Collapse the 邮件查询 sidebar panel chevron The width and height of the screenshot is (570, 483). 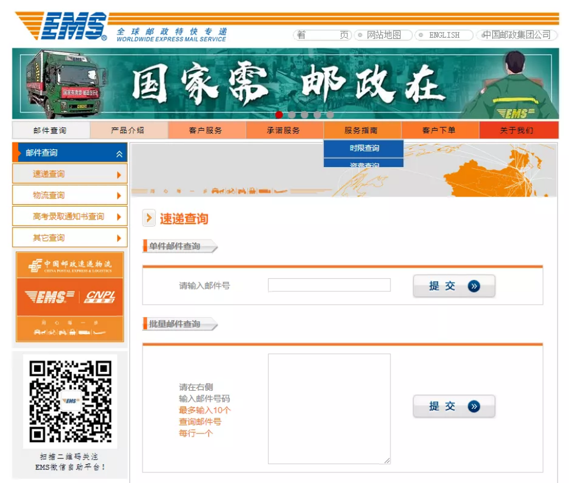pyautogui.click(x=119, y=154)
